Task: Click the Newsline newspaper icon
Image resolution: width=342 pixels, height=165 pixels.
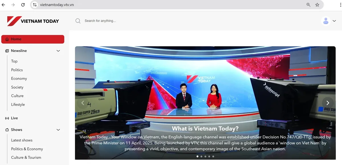Action: [7, 51]
